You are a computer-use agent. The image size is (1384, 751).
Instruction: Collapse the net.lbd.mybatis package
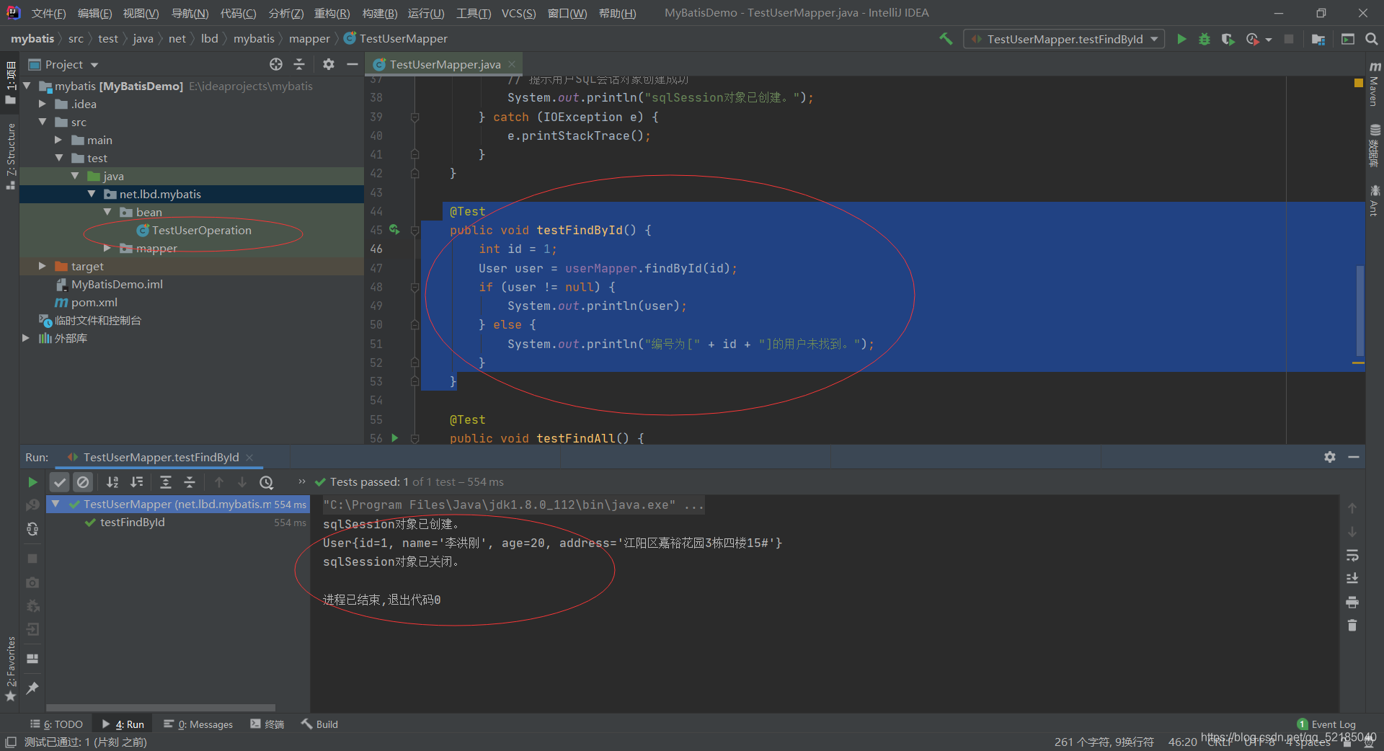tap(92, 194)
